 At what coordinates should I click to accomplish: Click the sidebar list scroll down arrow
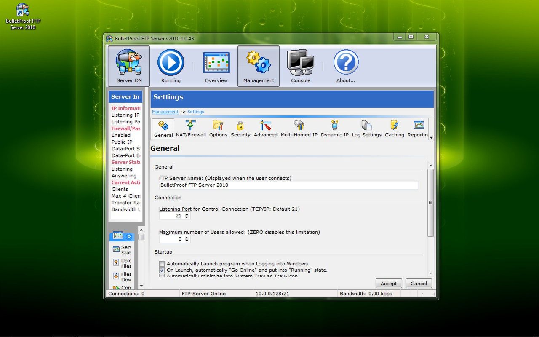(141, 286)
